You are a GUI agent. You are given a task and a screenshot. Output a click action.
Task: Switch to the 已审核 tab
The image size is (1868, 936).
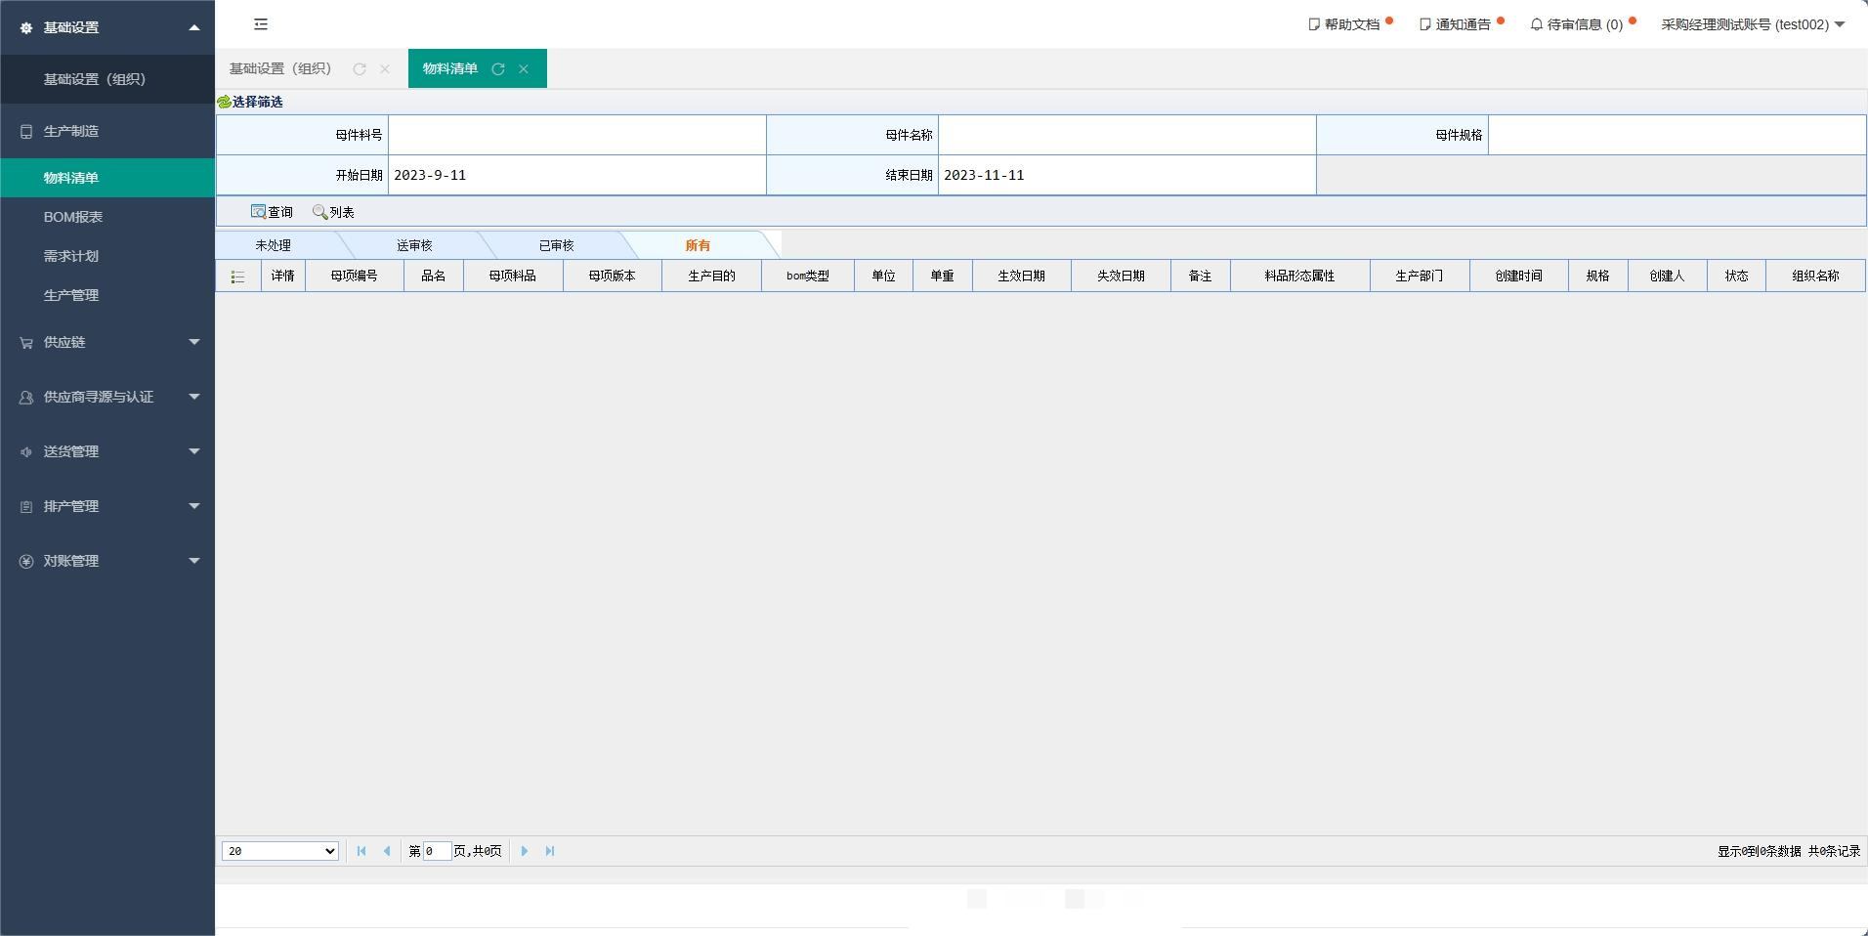point(557,245)
